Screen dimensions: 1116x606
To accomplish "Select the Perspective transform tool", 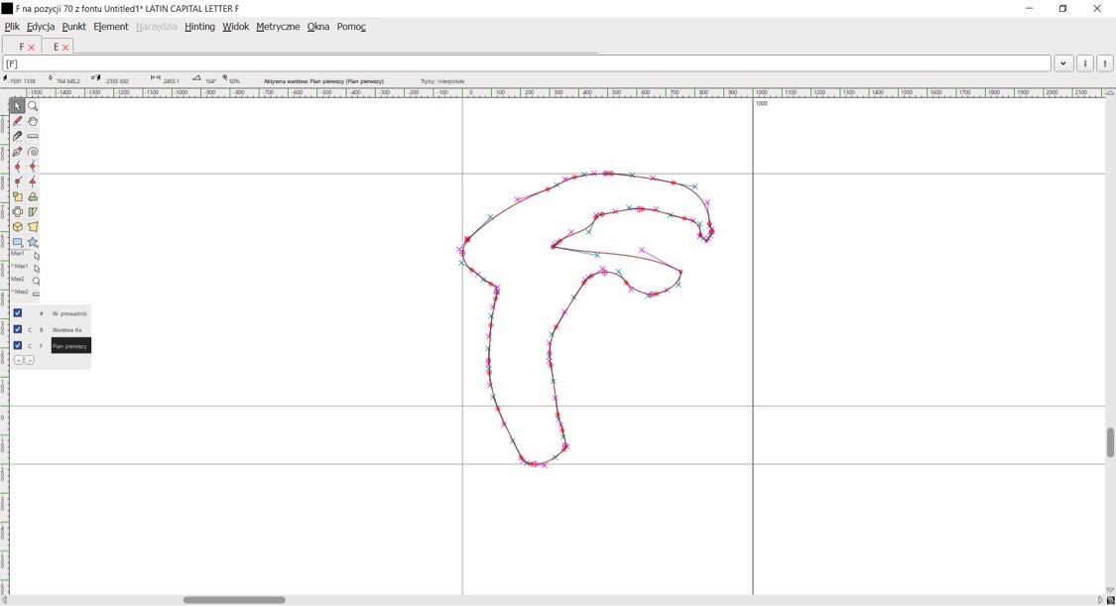I will [x=33, y=227].
